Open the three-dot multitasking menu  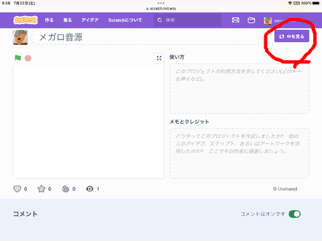click(x=161, y=3)
